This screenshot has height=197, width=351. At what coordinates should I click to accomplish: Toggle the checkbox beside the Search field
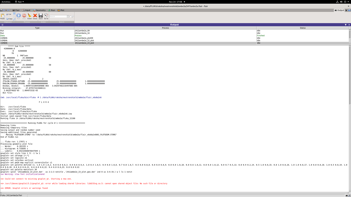70,16
